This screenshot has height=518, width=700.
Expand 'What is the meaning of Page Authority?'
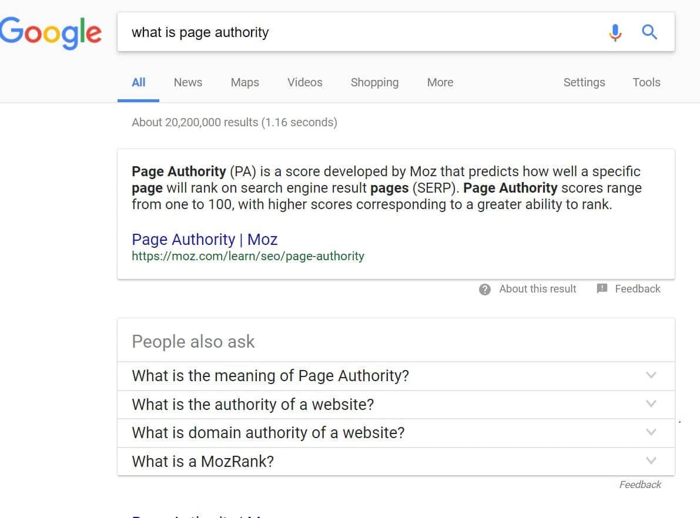[x=396, y=376]
